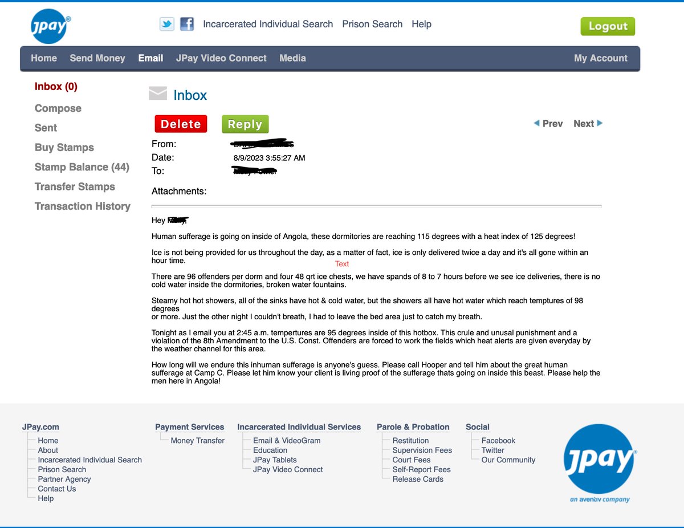The width and height of the screenshot is (684, 528).
Task: Open Transfer Stamps in the sidebar
Action: [x=75, y=186]
